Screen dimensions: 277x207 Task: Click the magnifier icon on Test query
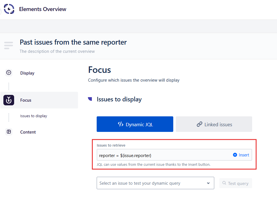pos(224,183)
